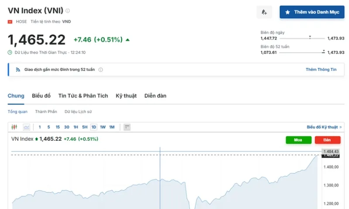Set chart interval to 1W

click(103, 127)
